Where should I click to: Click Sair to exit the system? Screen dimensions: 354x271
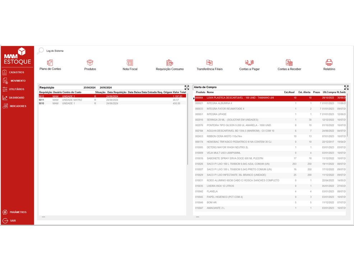pyautogui.click(x=13, y=221)
